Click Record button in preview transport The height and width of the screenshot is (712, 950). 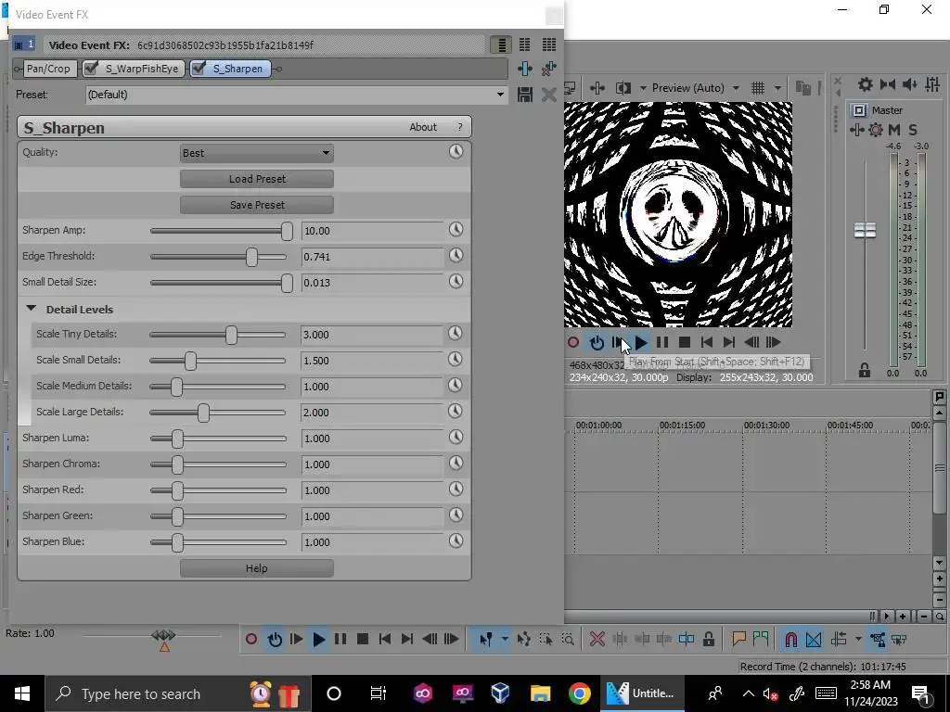pyautogui.click(x=573, y=343)
